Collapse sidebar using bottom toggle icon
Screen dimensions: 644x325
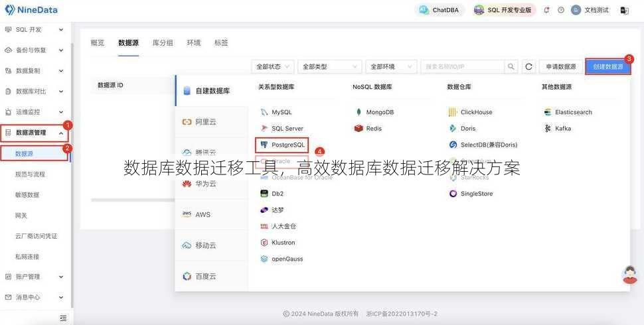(x=63, y=318)
